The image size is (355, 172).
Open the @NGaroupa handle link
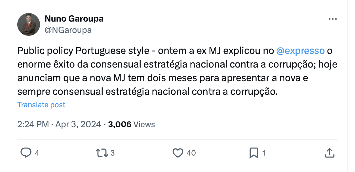pos(68,30)
